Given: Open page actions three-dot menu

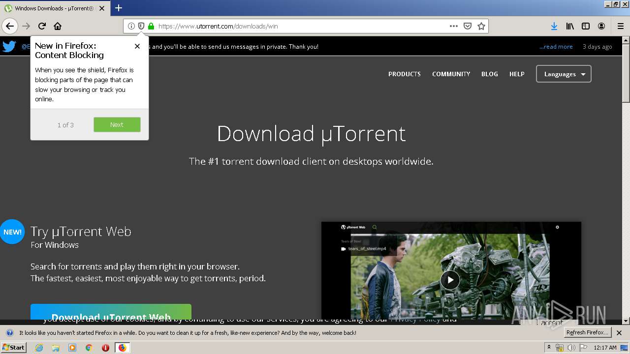Looking at the screenshot, I should 454,26.
